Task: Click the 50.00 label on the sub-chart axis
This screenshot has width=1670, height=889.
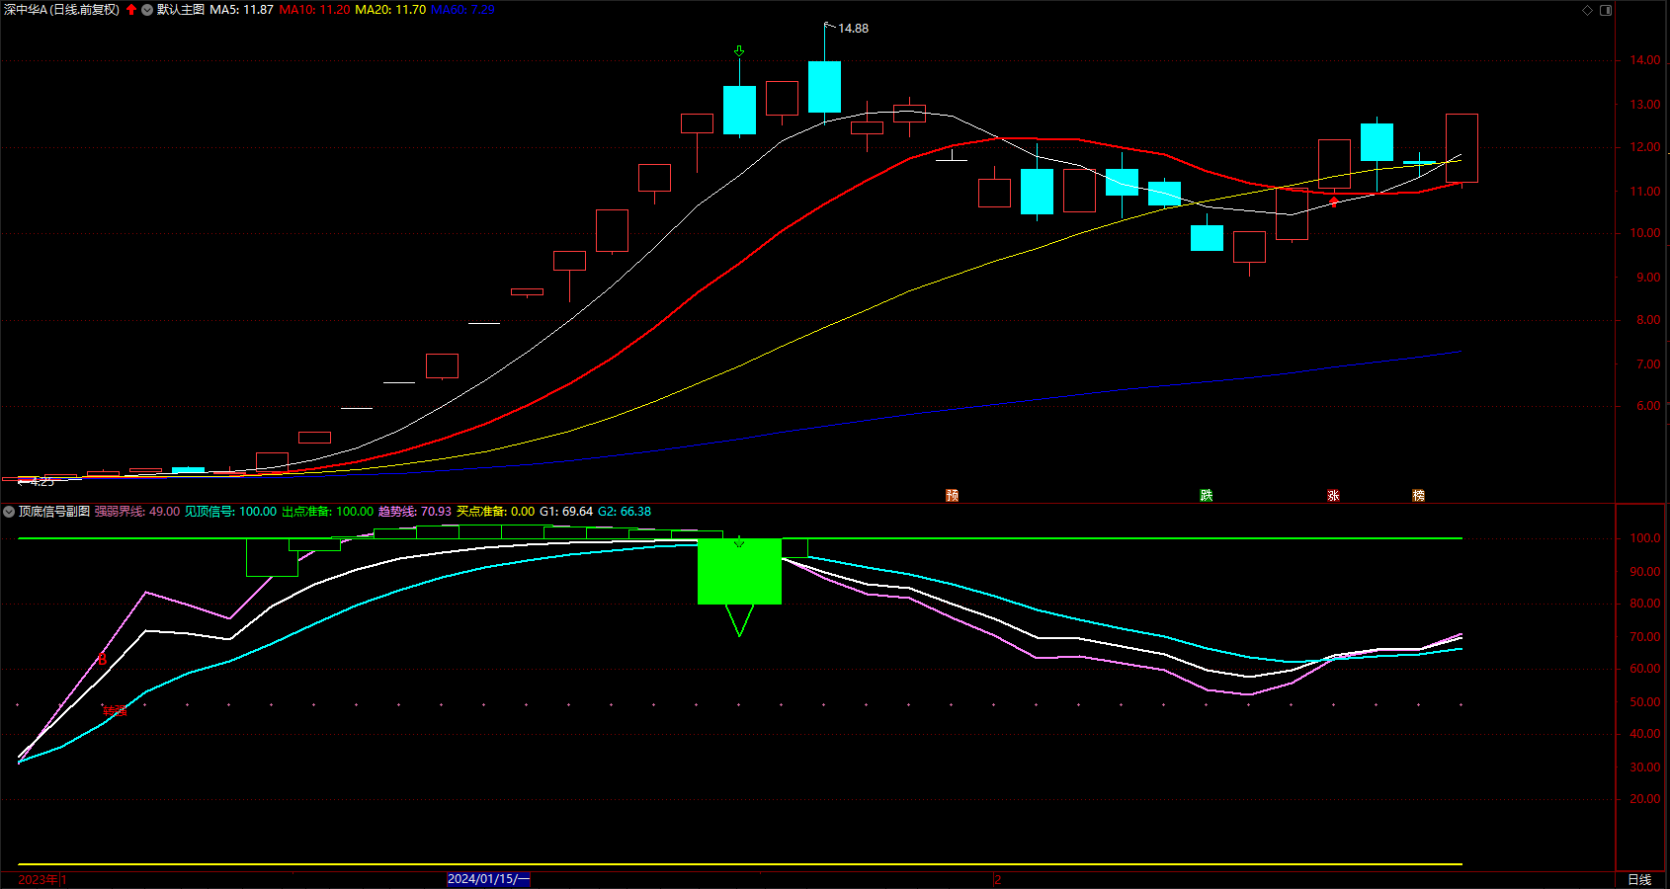Action: (x=1644, y=702)
